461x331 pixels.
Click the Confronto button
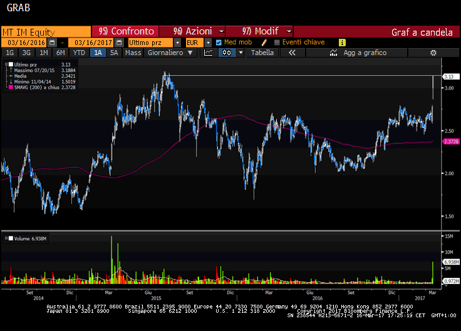point(127,31)
